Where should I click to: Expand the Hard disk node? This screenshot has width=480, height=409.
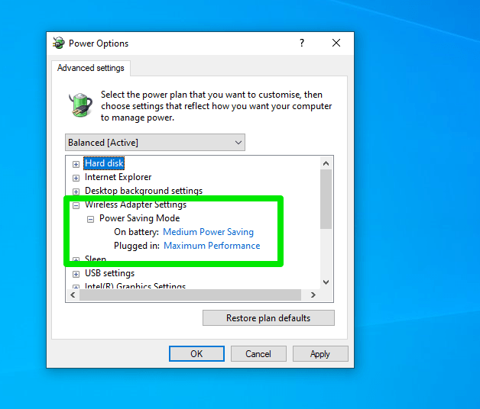76,164
